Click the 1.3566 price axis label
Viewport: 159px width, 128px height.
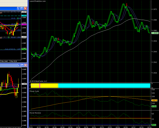[154, 20]
